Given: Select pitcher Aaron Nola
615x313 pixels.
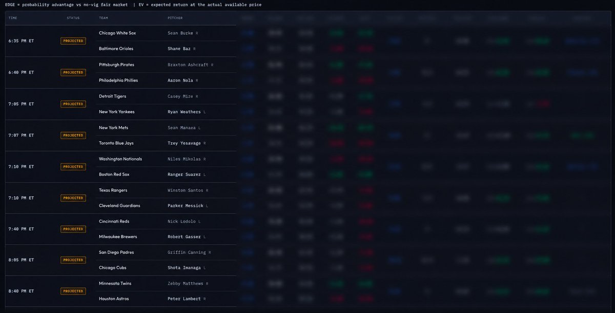Looking at the screenshot, I should (180, 81).
